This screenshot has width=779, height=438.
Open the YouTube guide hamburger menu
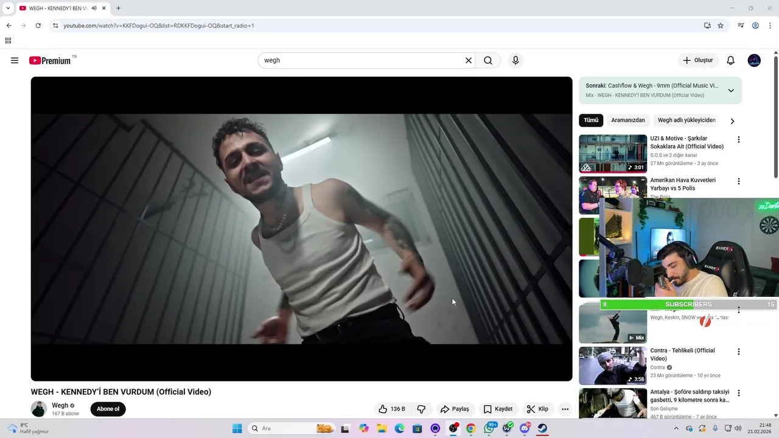15,60
